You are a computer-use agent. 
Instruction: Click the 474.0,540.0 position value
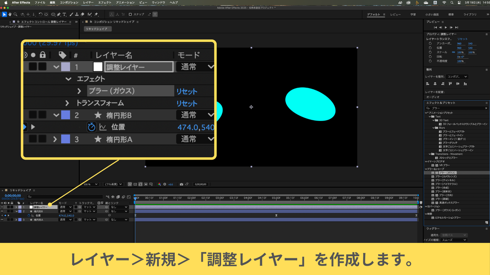point(66,216)
